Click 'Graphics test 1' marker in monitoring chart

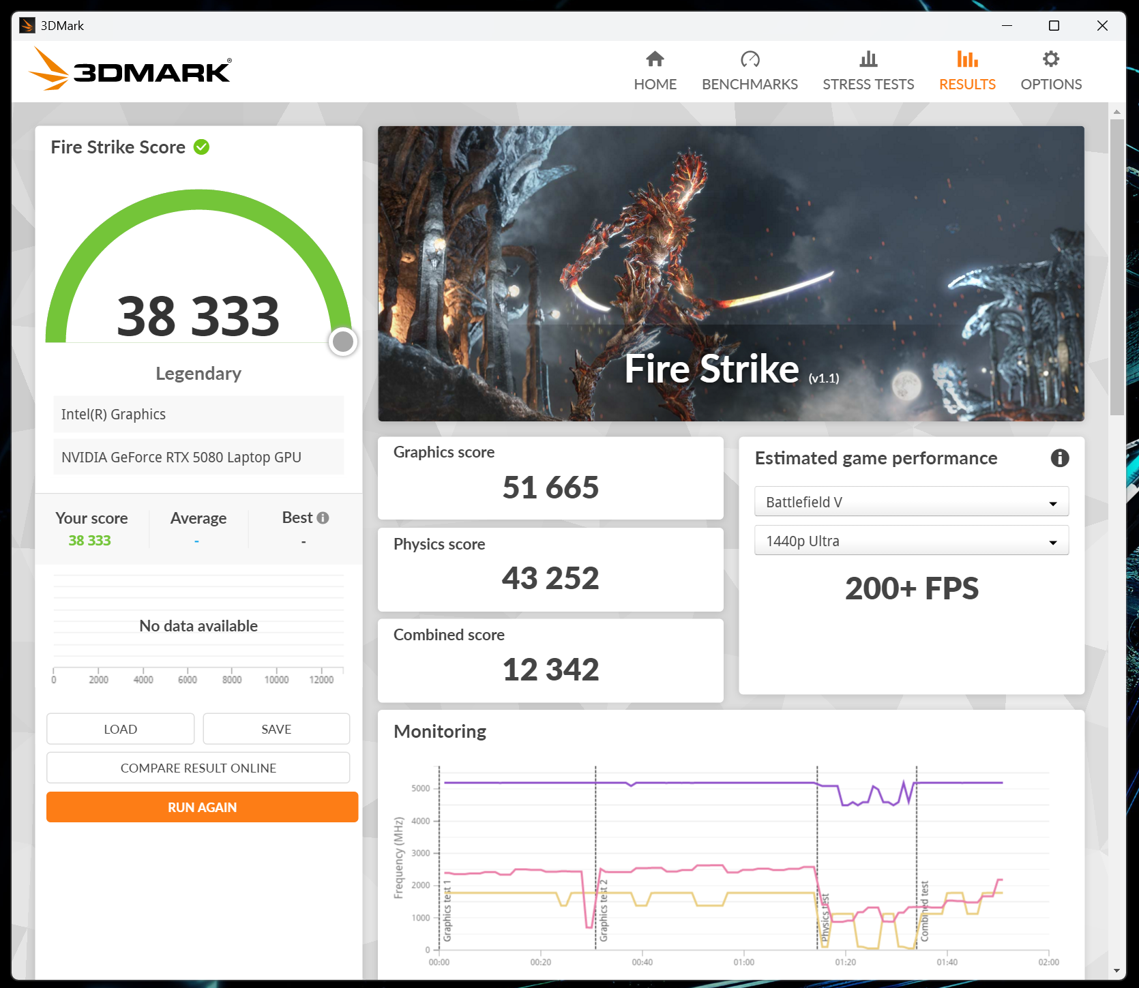(x=447, y=910)
